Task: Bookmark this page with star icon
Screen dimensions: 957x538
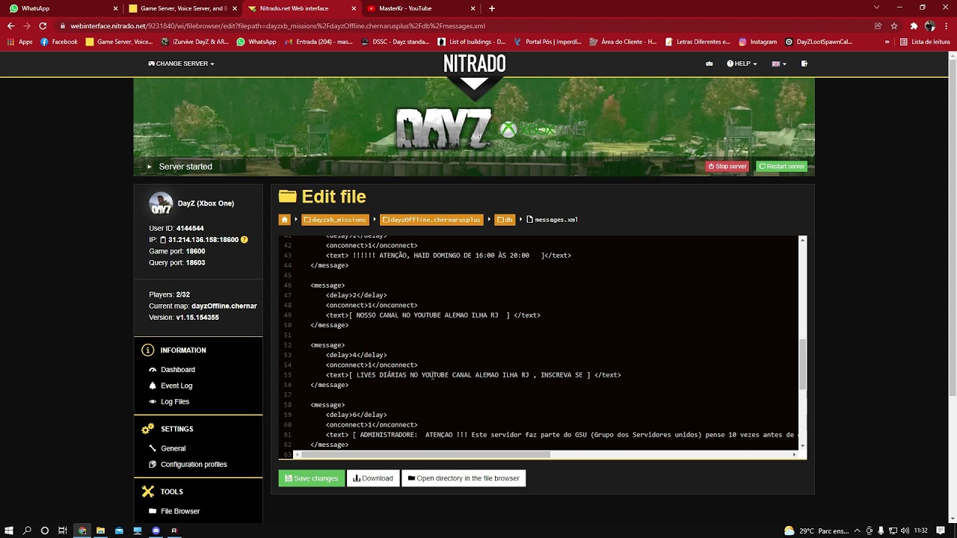Action: [893, 25]
